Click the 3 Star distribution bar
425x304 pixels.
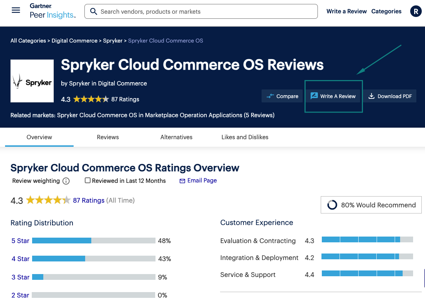pos(94,277)
